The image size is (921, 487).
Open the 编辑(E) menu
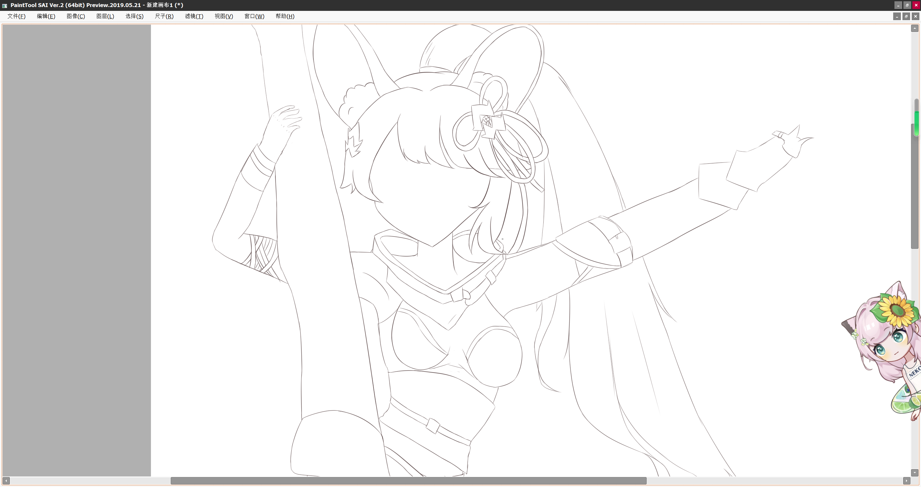pos(46,16)
